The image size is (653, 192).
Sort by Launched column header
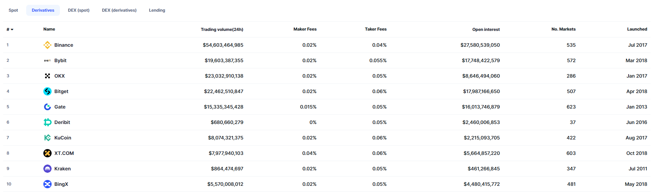click(637, 29)
